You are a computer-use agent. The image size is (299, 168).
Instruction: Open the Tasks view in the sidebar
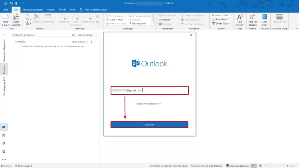(x=4, y=151)
